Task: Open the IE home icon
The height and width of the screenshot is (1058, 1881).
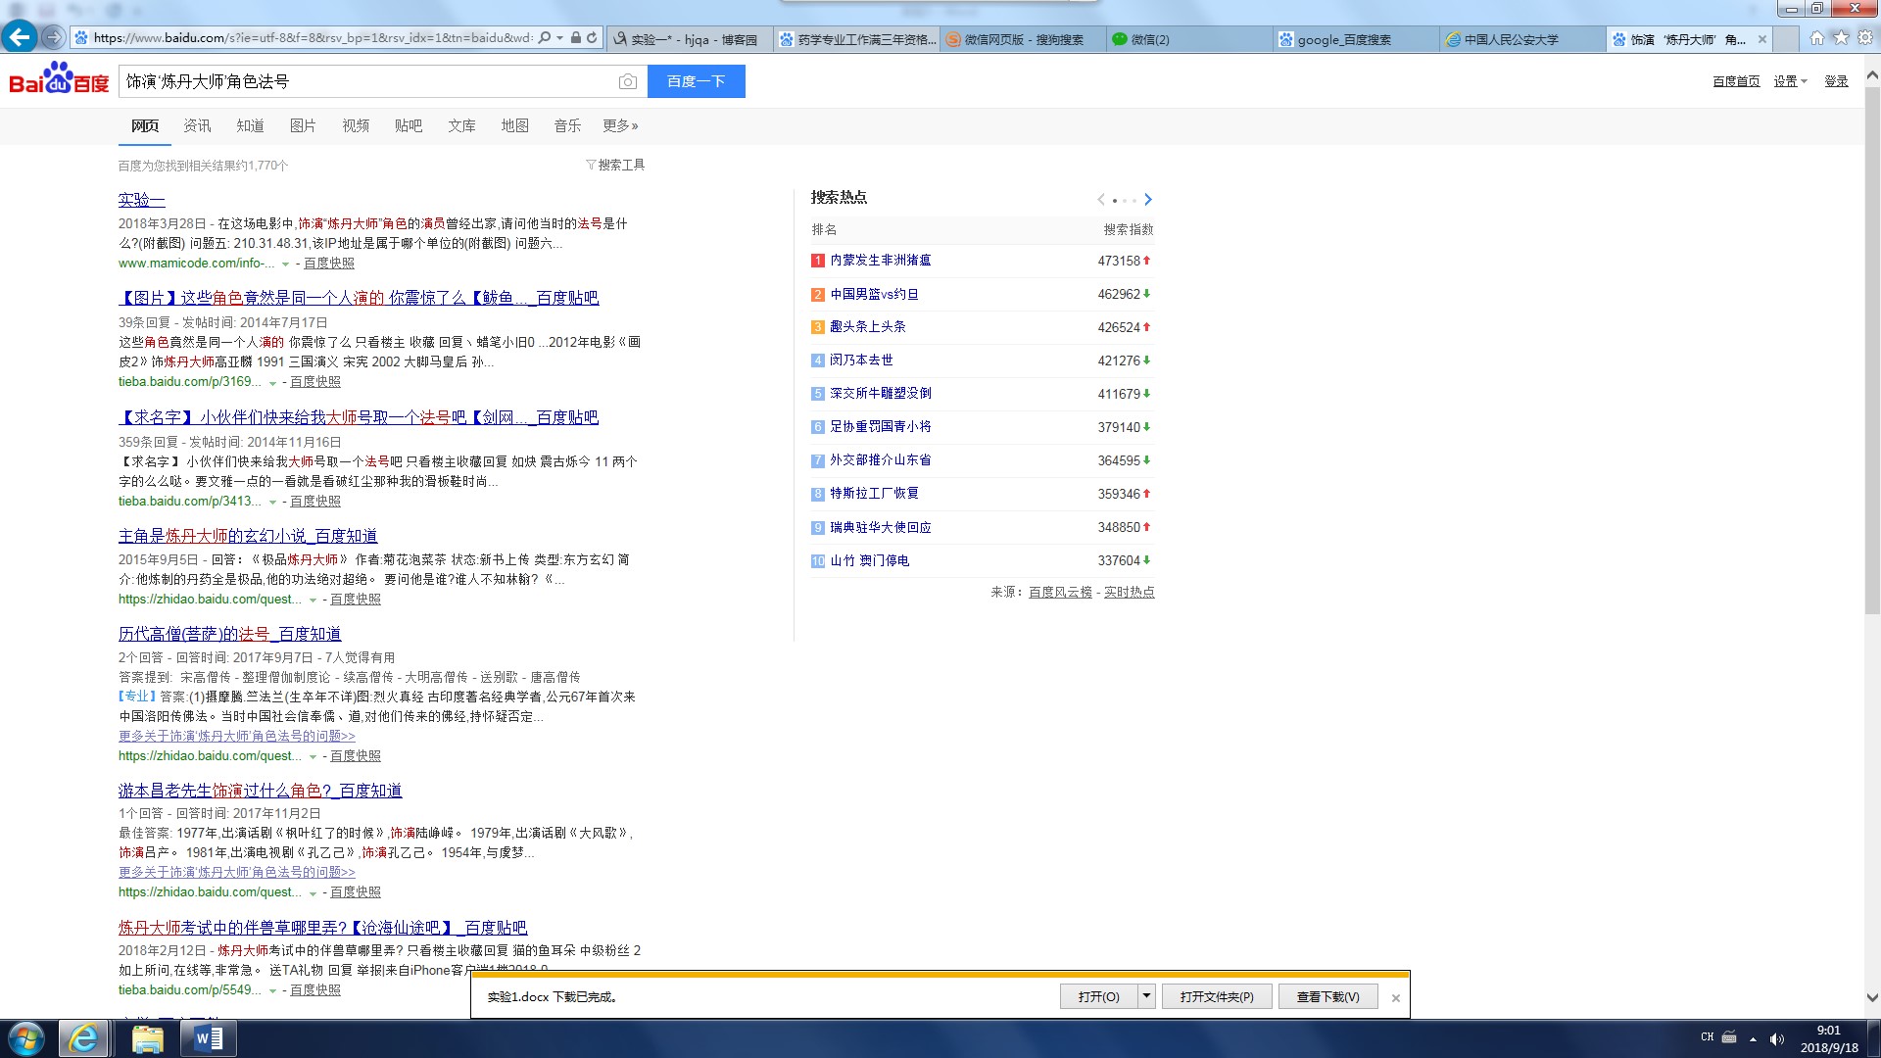Action: [x=1817, y=38]
